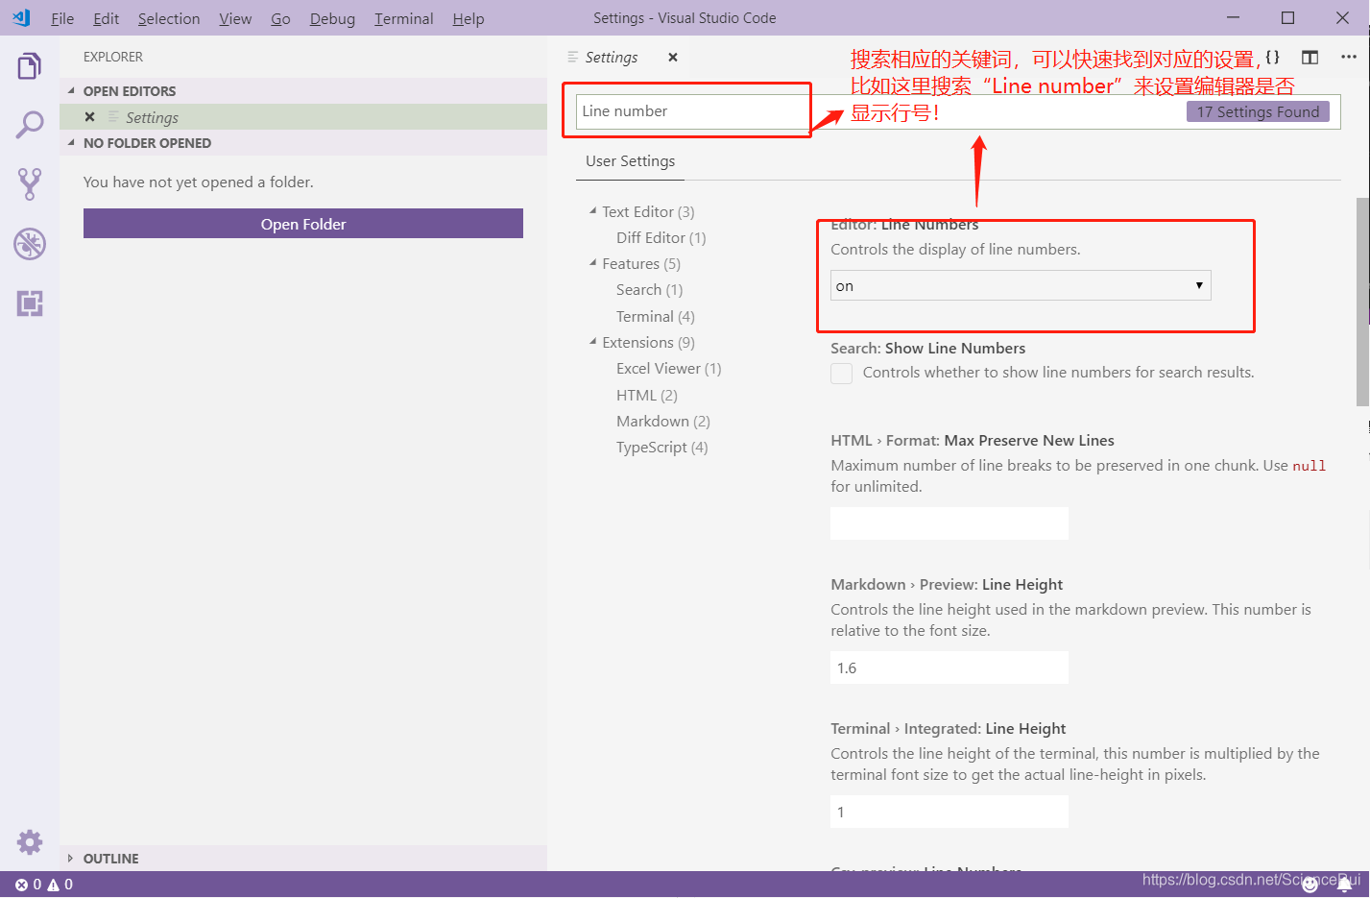The height and width of the screenshot is (898, 1370).
Task: Toggle Search: Show Line Numbers checkbox
Action: [841, 374]
